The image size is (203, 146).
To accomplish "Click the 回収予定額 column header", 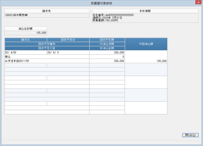I will (x=107, y=40).
